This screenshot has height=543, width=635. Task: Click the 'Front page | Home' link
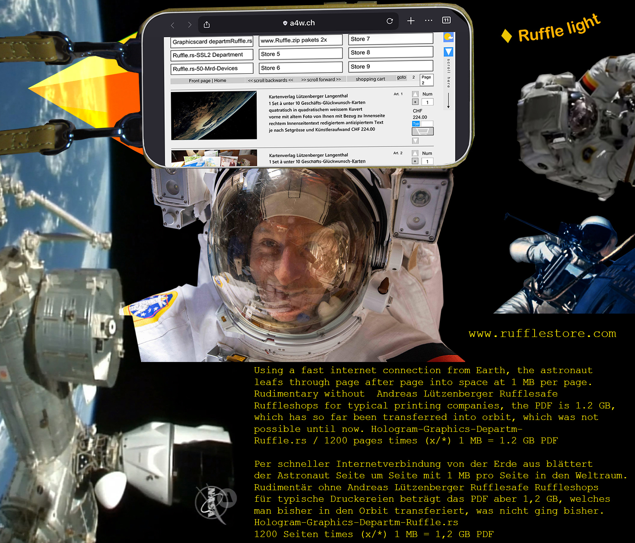click(x=207, y=81)
